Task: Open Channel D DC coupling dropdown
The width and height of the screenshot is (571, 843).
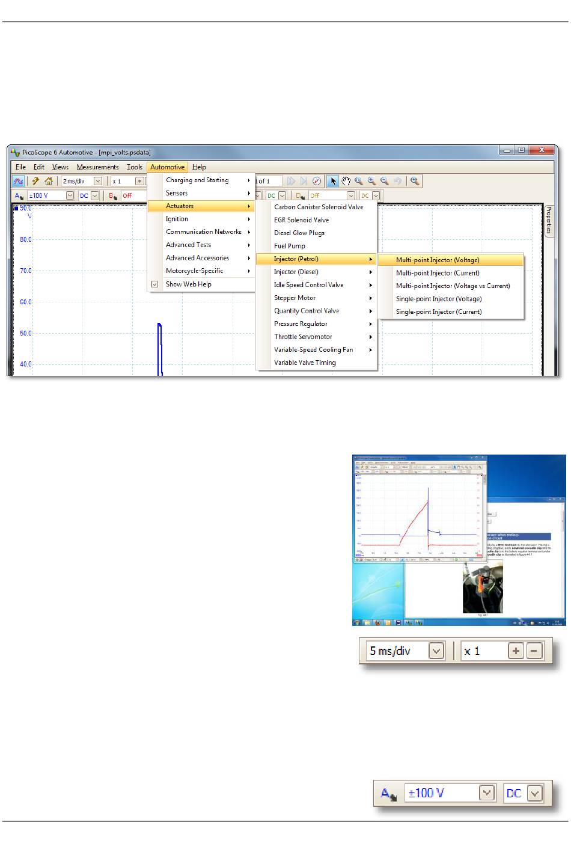Action: 376,196
